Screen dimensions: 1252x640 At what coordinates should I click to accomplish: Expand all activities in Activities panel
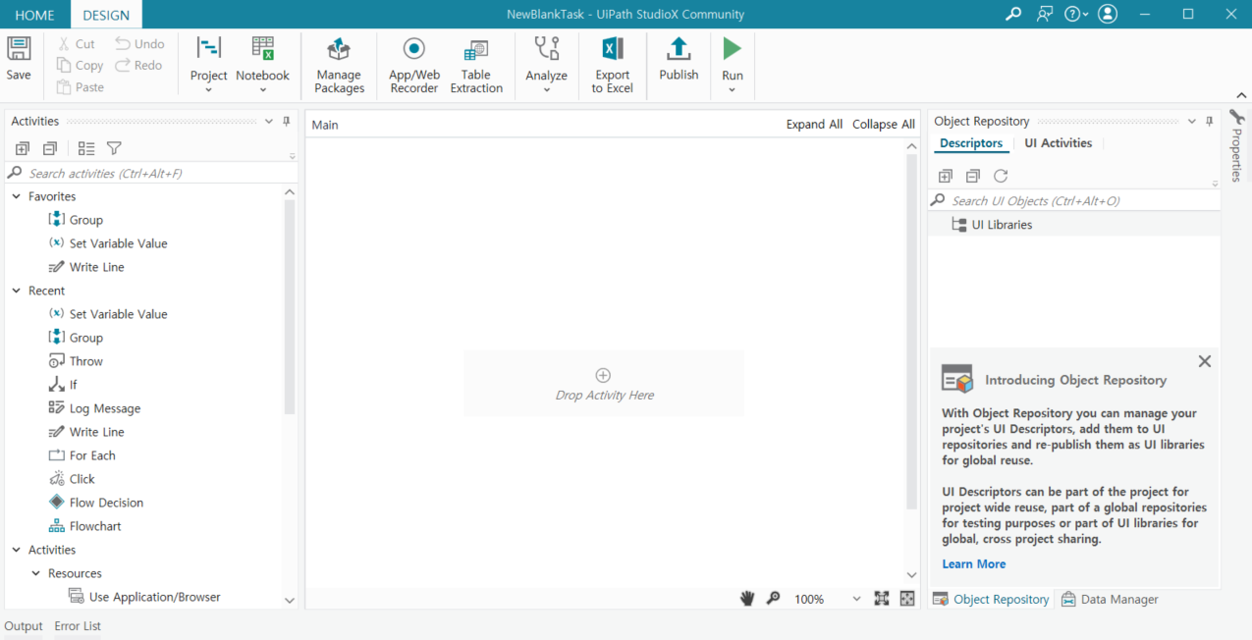(x=23, y=148)
